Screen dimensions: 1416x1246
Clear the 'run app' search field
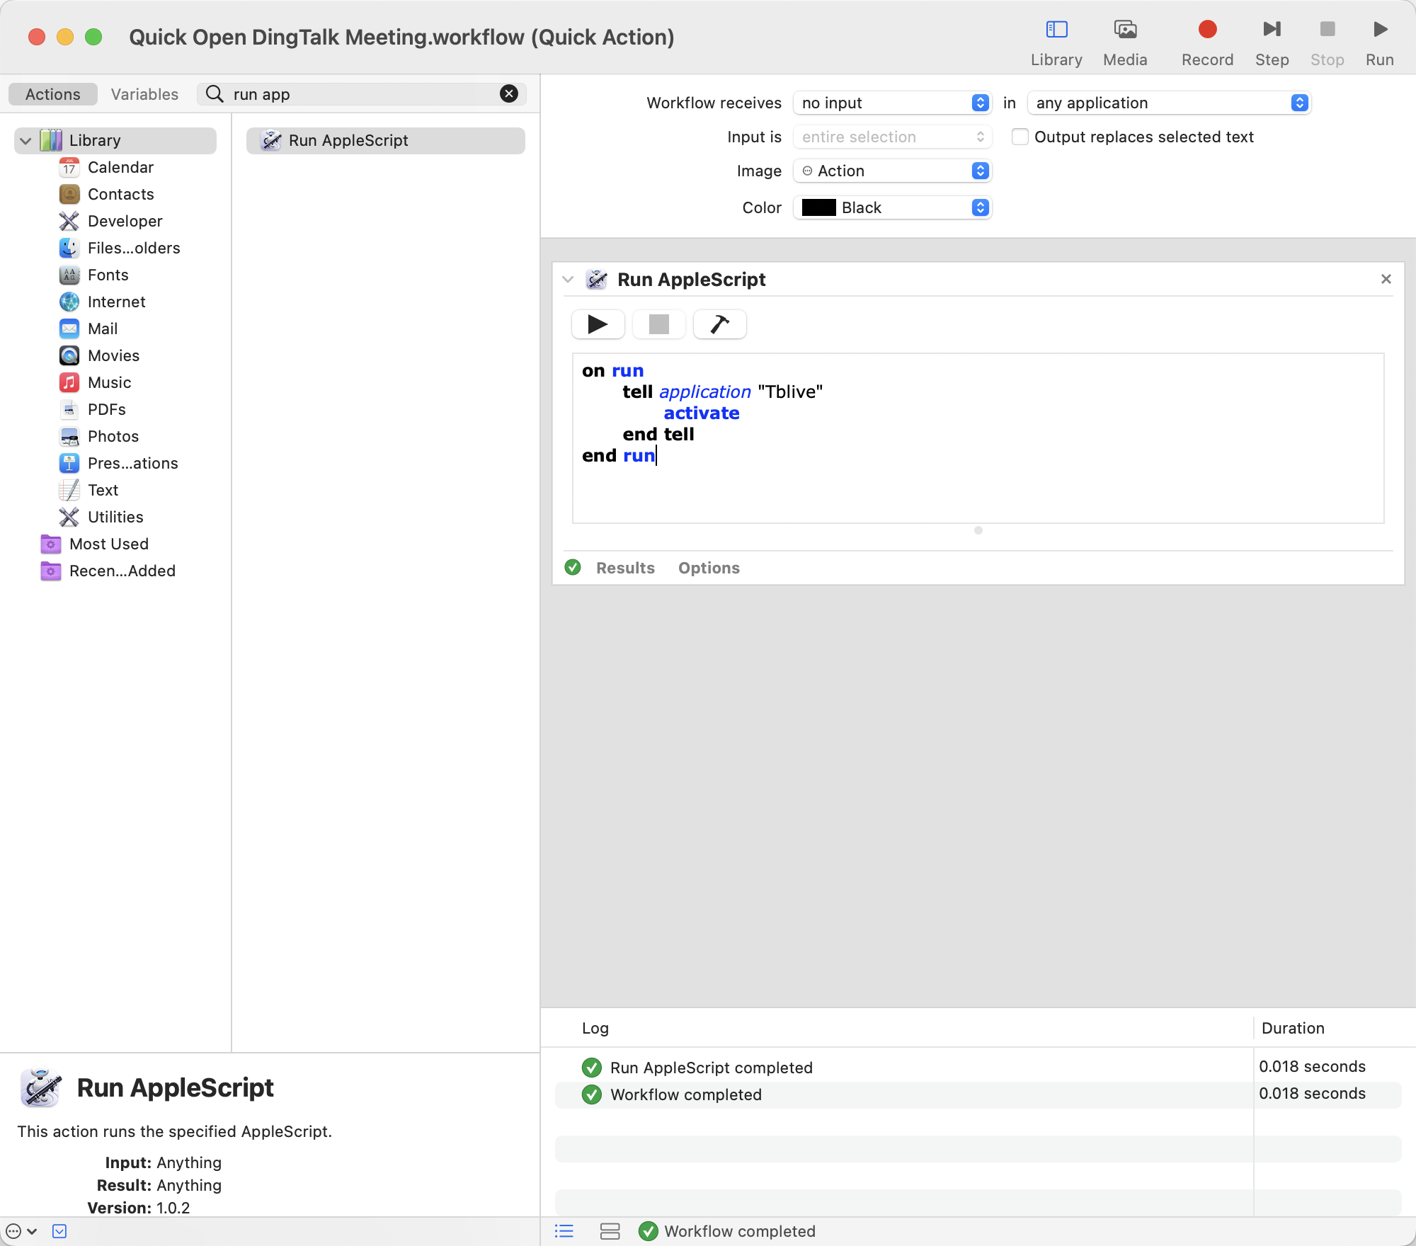(508, 94)
